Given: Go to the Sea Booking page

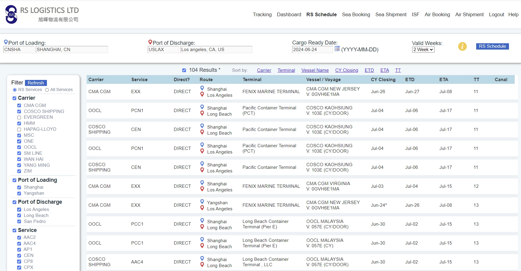Looking at the screenshot, I should coord(356,14).
